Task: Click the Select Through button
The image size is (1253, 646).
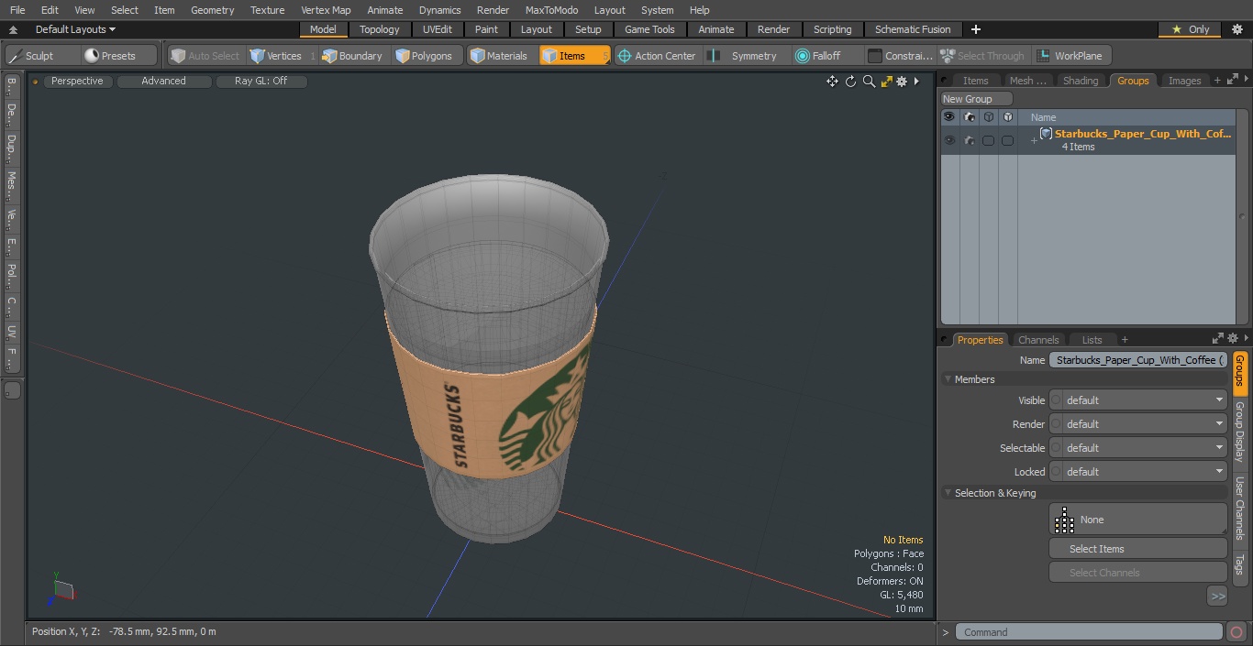Action: (983, 56)
